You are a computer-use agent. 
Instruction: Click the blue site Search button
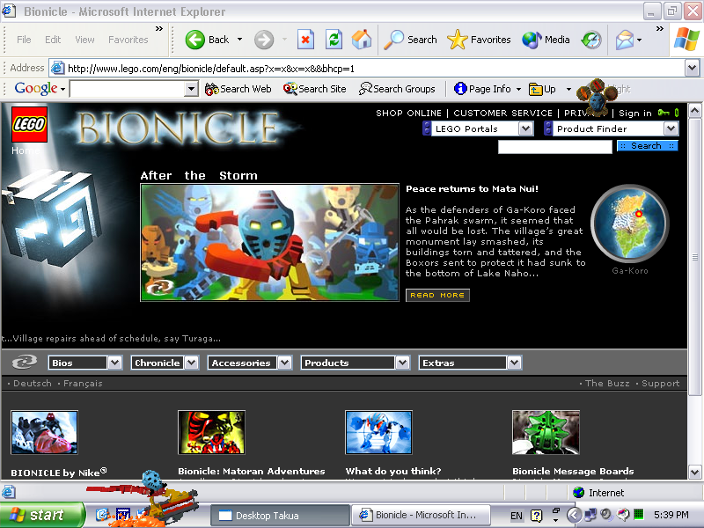coord(647,145)
